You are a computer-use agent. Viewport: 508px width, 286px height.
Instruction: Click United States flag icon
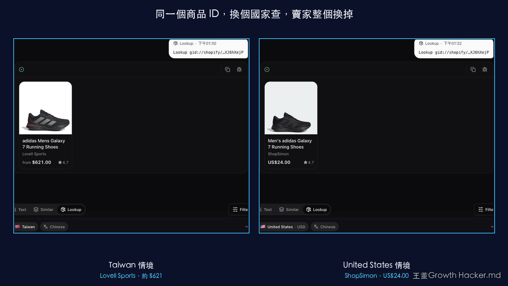click(263, 227)
